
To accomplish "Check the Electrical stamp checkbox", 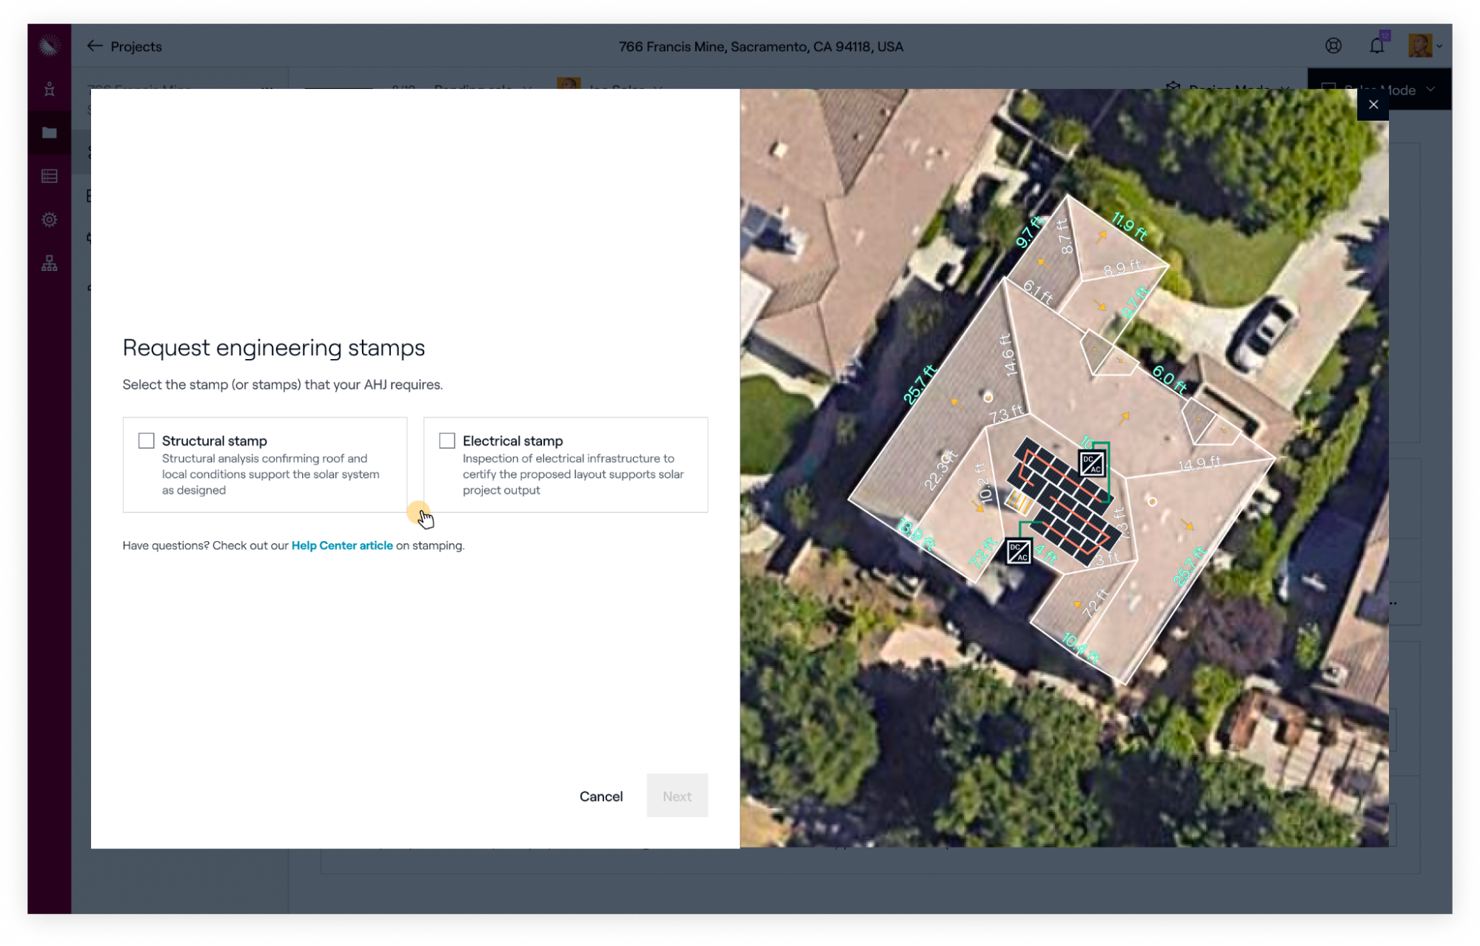I will 447,441.
